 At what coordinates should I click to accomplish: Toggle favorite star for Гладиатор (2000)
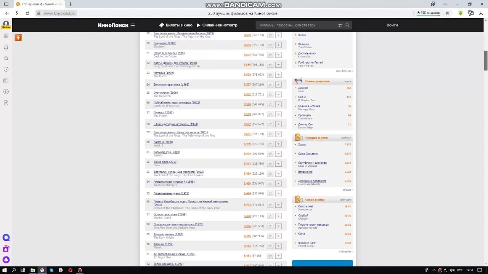tap(270, 45)
